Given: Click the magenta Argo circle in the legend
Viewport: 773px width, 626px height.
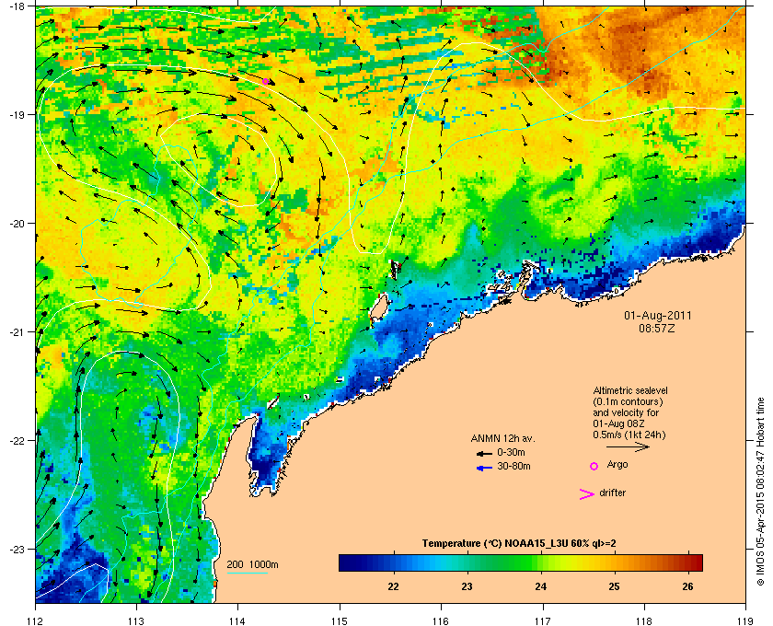Looking at the screenshot, I should [594, 466].
